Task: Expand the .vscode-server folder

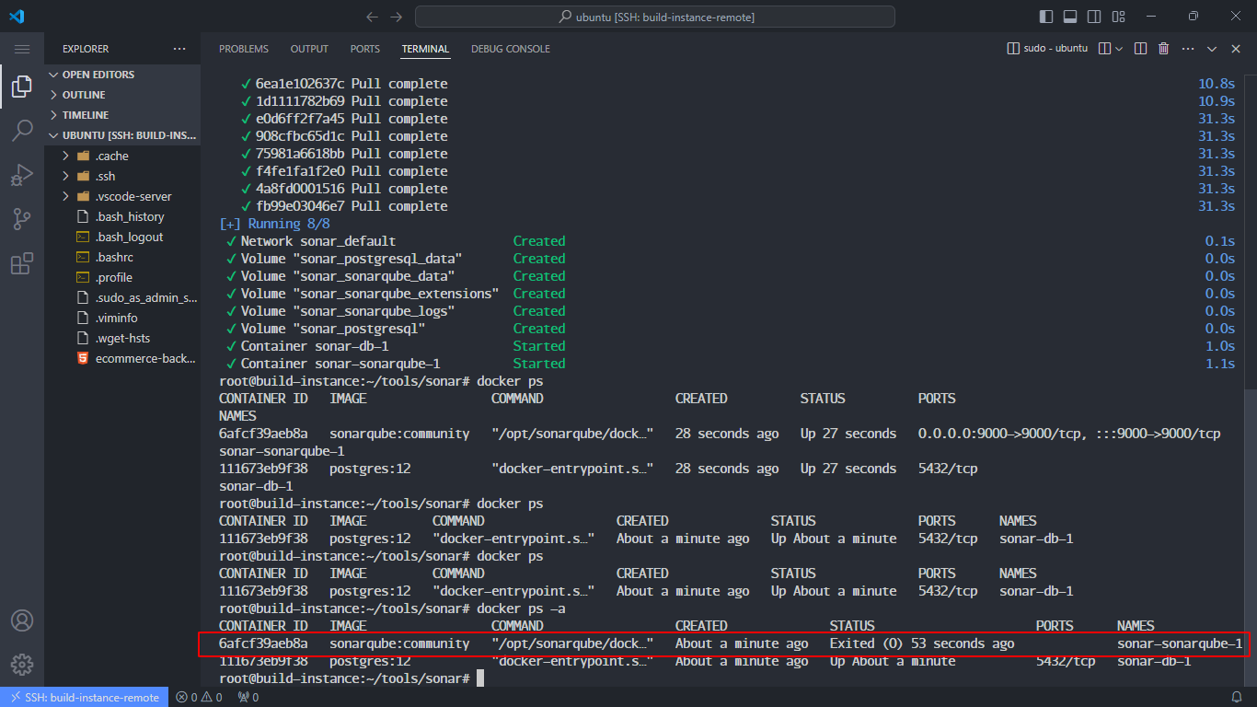Action: click(x=122, y=196)
